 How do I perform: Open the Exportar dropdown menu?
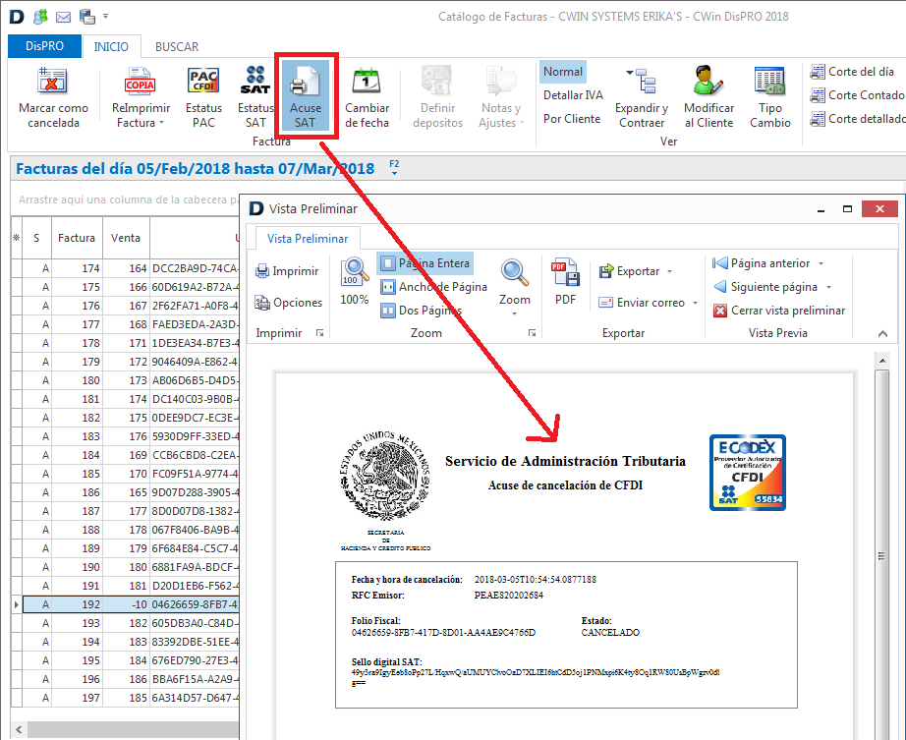coord(669,271)
